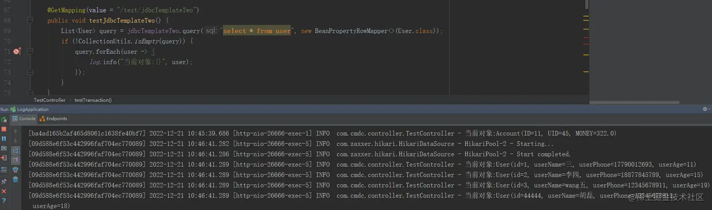Switch to the Console tab
Screen dimensions: 712x210
[x=24, y=119]
